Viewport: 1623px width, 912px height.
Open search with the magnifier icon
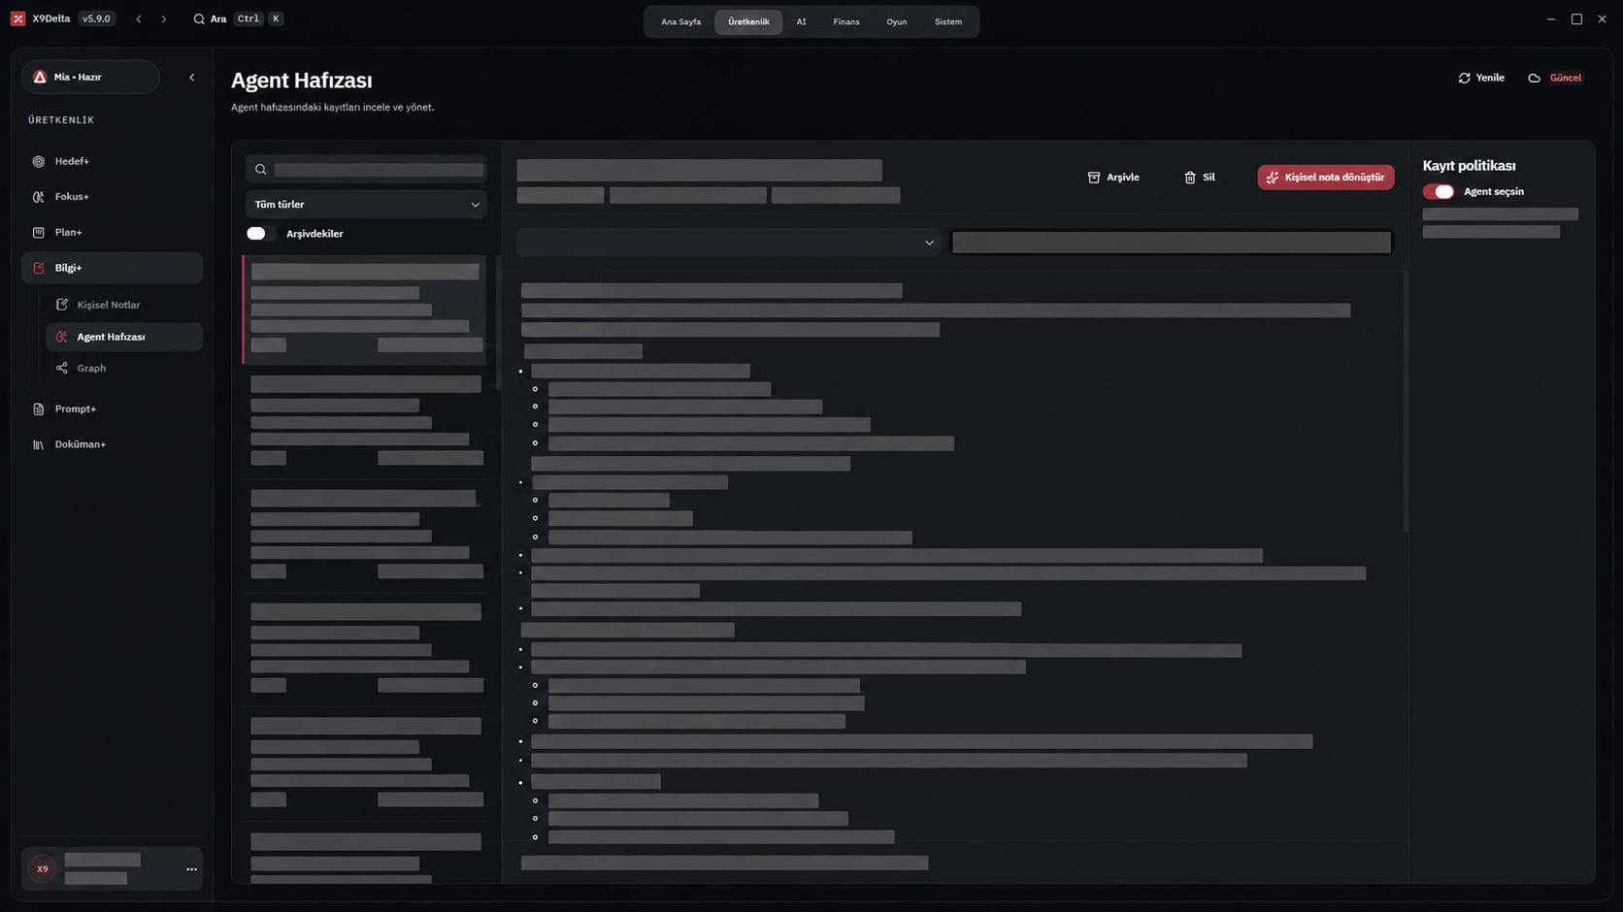coord(199,19)
